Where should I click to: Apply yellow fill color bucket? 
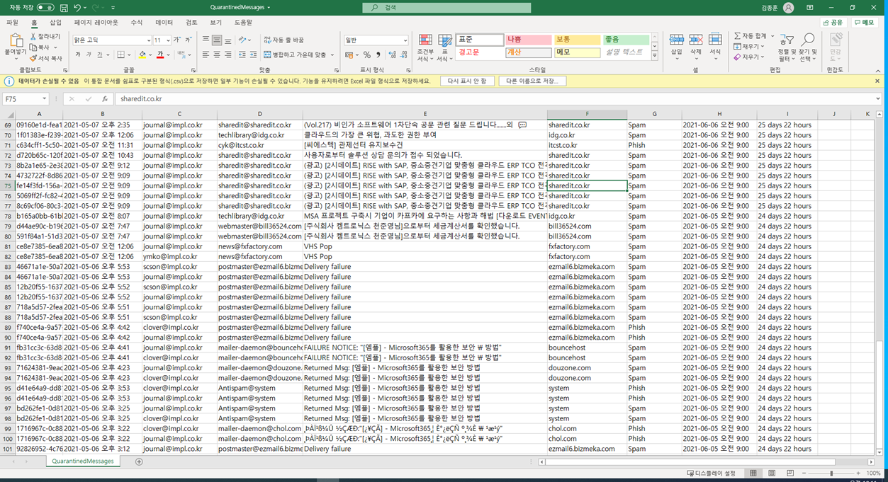142,54
